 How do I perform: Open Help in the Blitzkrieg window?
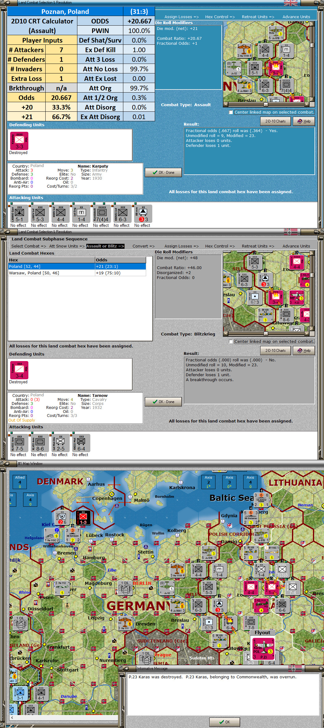pos(304,351)
